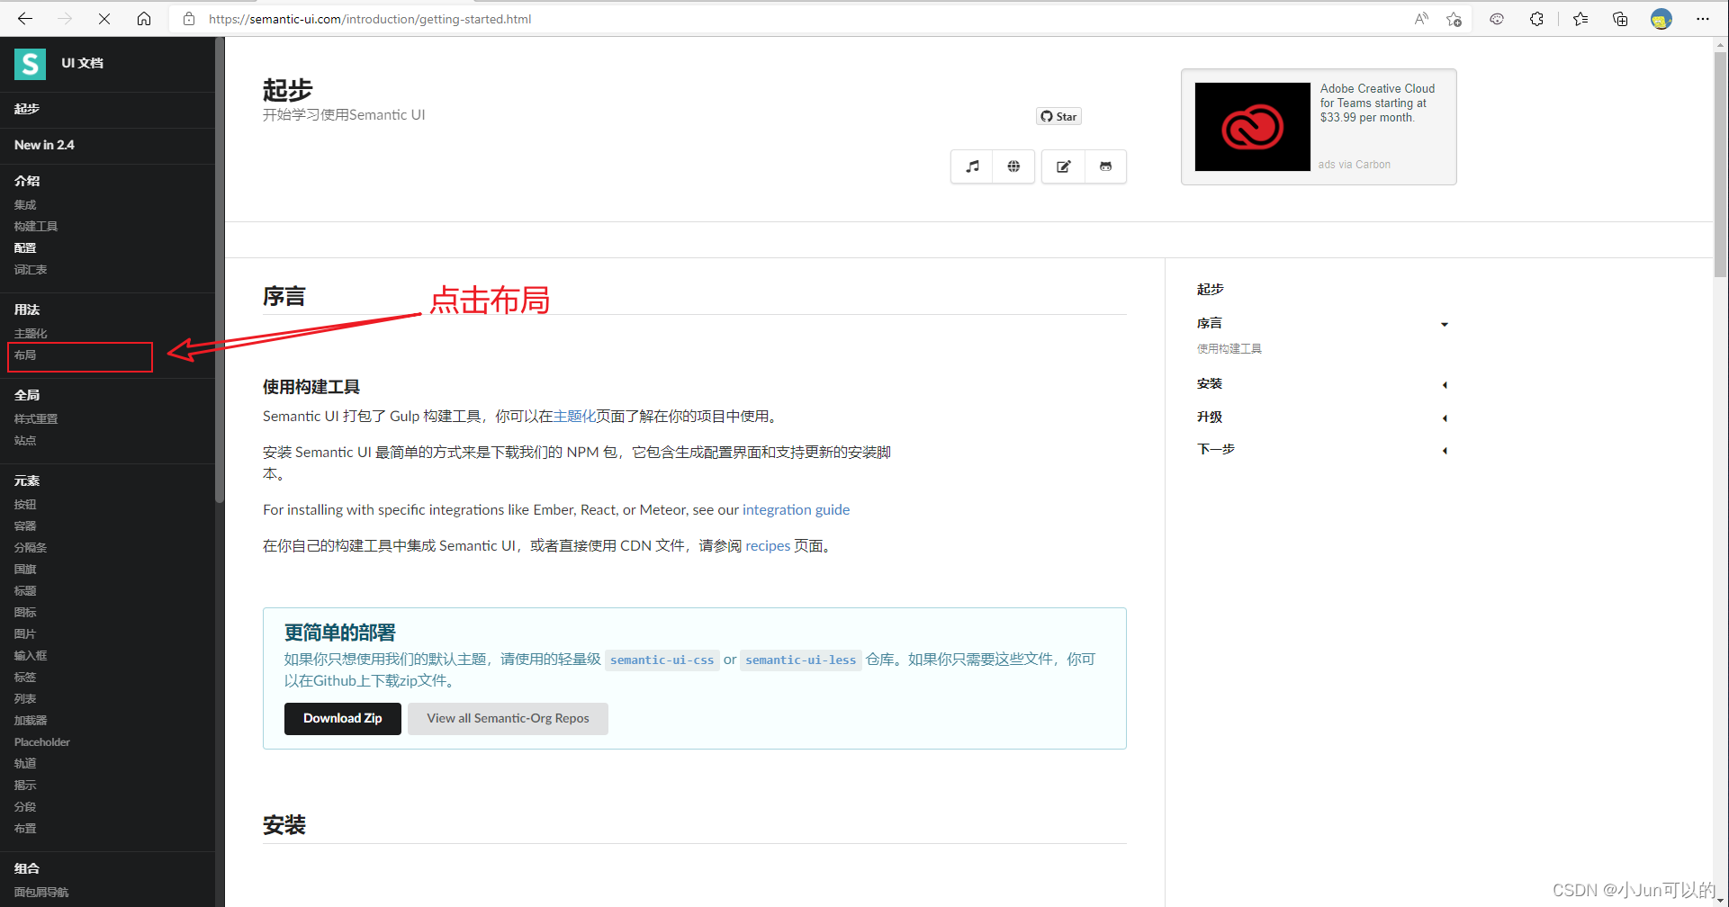Open 按钮 under 元素 in the sidebar
Screen dimensions: 1729x907
coord(25,505)
